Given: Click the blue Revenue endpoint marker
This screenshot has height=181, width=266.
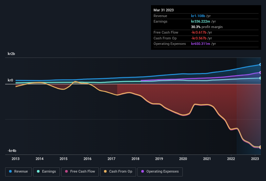Looking at the screenshot, I should 260,65.
